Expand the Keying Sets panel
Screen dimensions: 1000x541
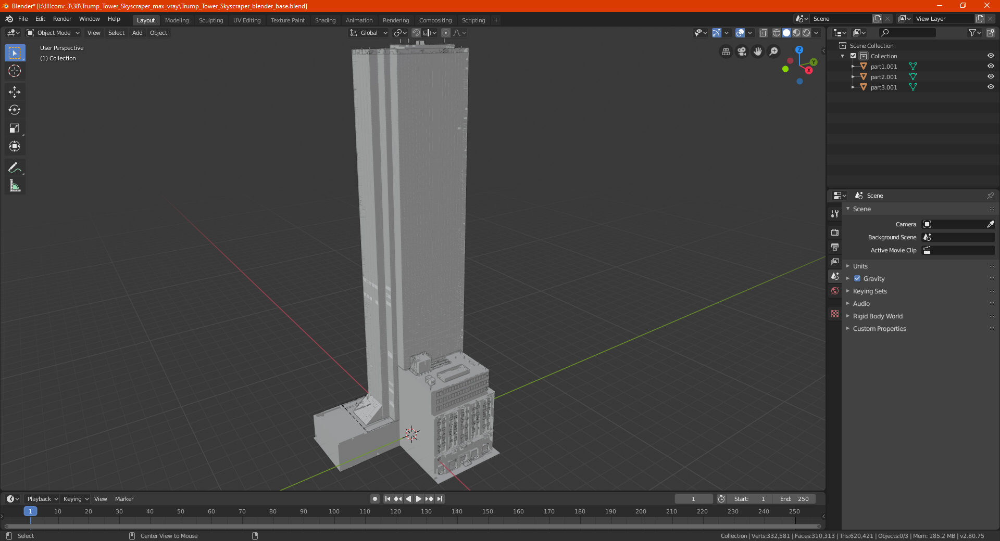point(869,291)
